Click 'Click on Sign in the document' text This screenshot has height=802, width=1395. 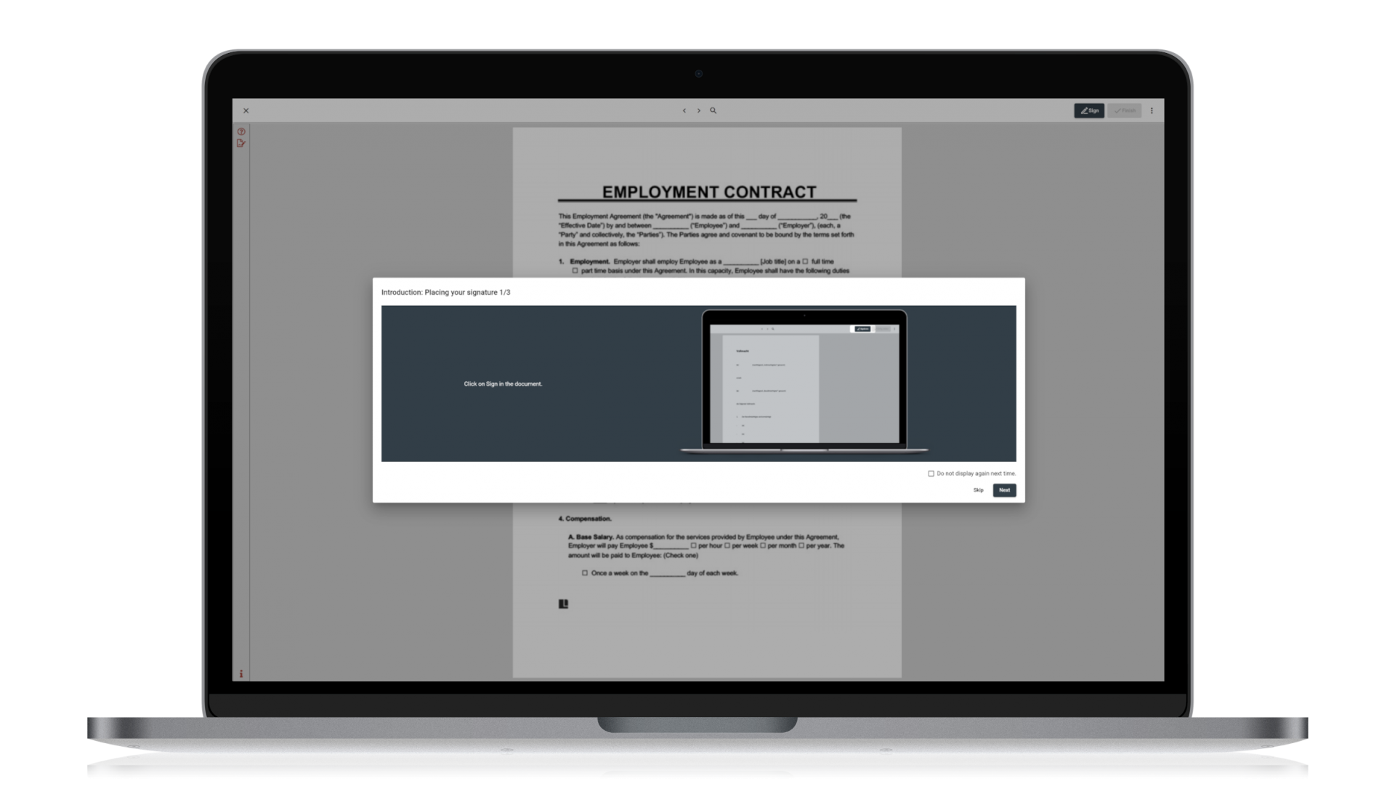(x=503, y=384)
